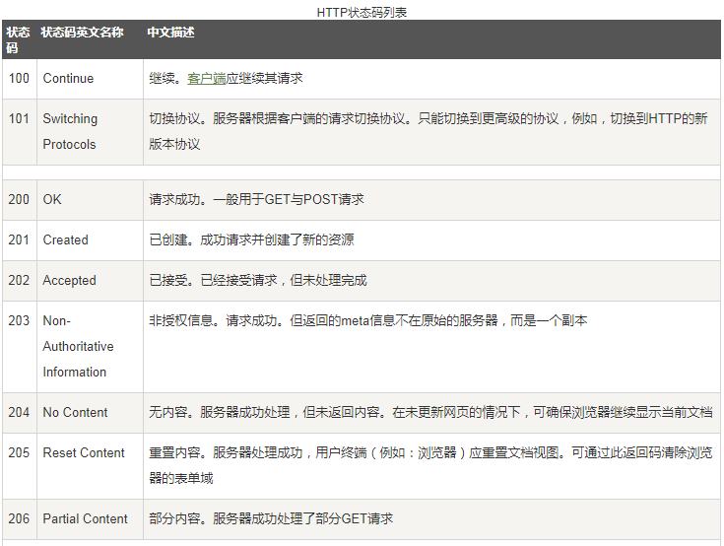Select the 203 description starting with 非授权信息
The image size is (724, 546).
[431, 347]
